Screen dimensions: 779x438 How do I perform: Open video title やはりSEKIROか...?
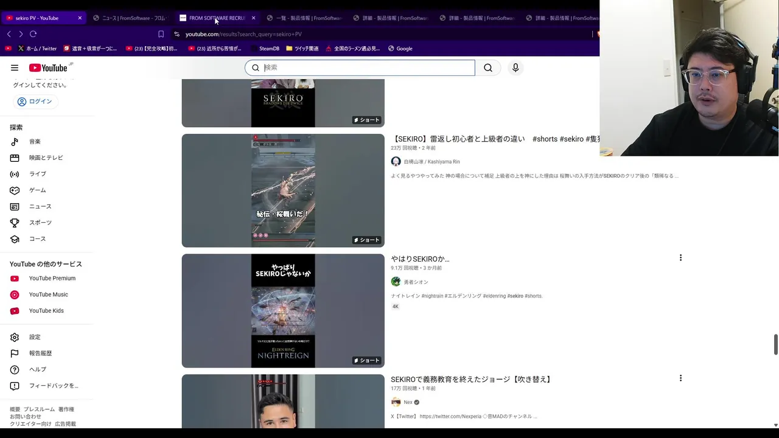(420, 259)
